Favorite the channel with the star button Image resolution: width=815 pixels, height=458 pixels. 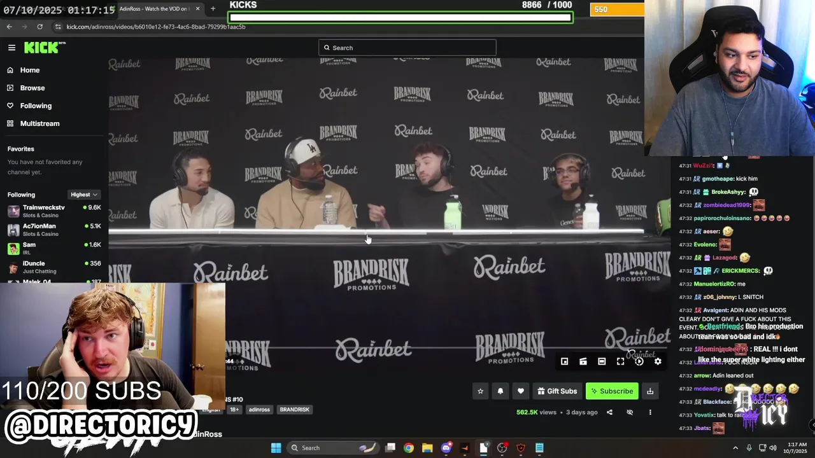(x=481, y=391)
